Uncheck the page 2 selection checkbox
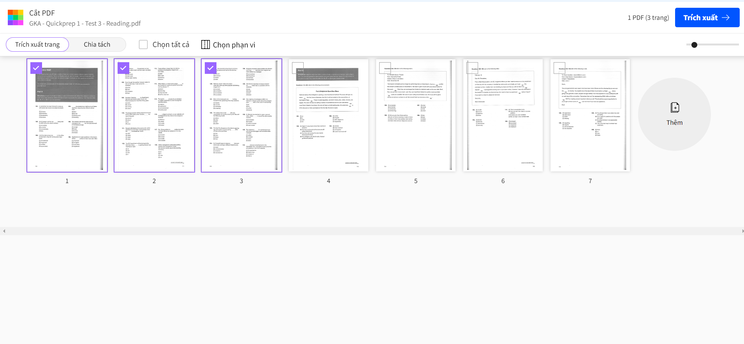 (x=123, y=68)
